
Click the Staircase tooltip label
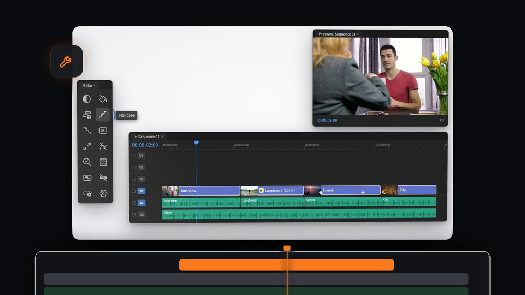126,115
